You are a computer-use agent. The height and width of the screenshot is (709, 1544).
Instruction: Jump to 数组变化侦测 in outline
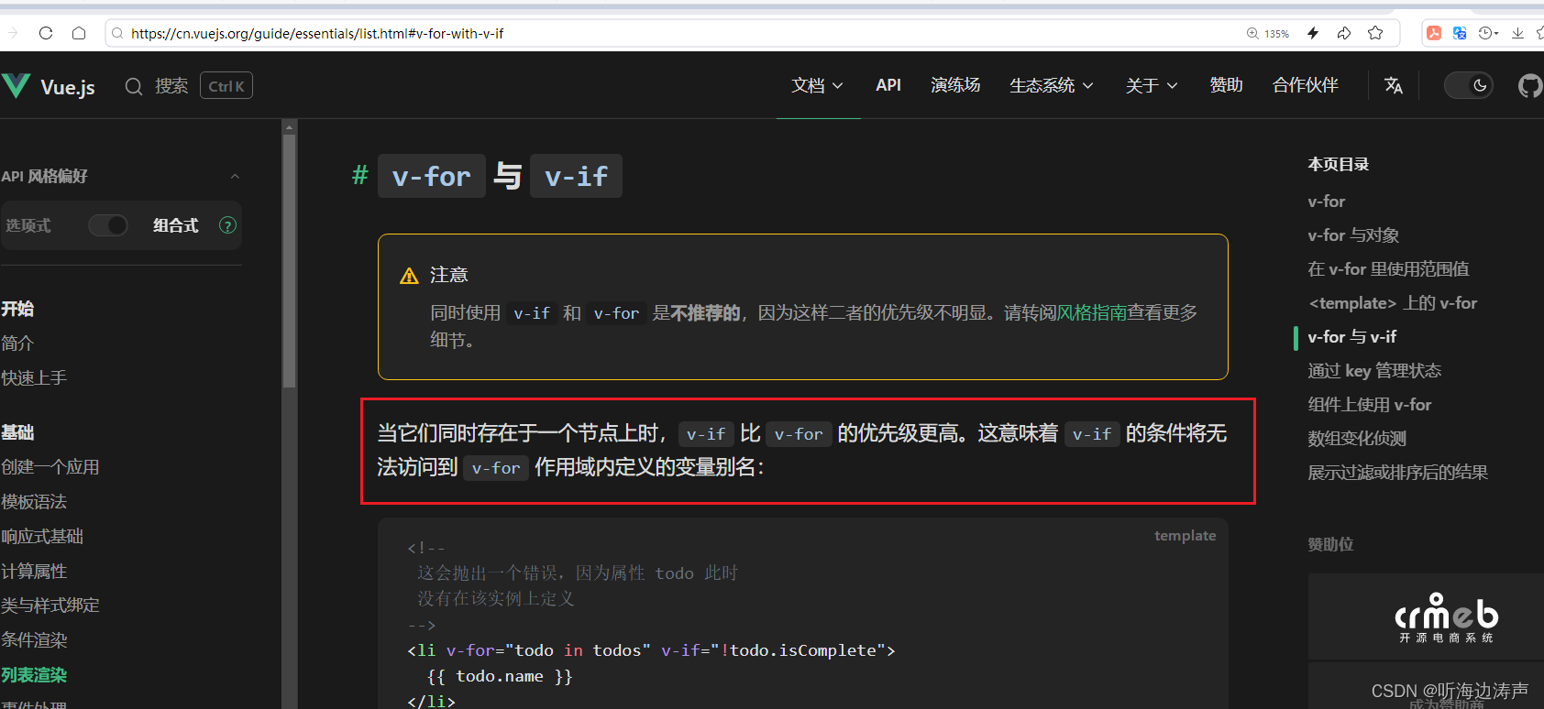[1357, 439]
